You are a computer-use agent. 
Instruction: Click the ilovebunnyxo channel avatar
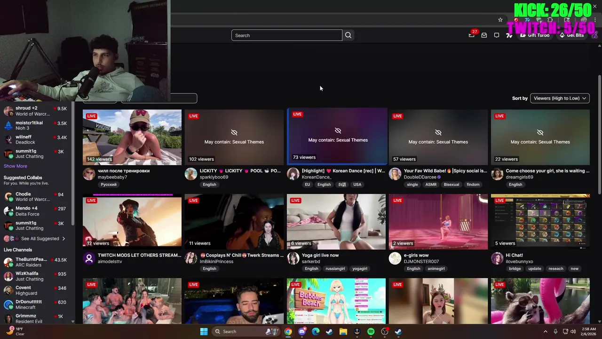497,258
